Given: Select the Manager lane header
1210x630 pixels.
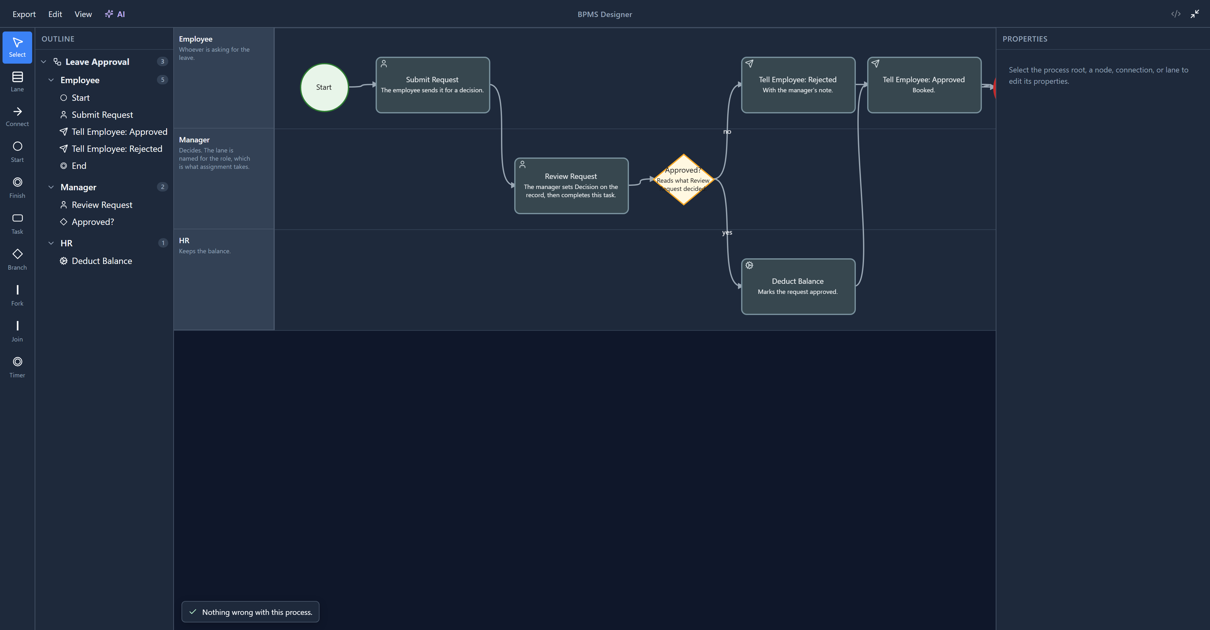Looking at the screenshot, I should tap(224, 179).
